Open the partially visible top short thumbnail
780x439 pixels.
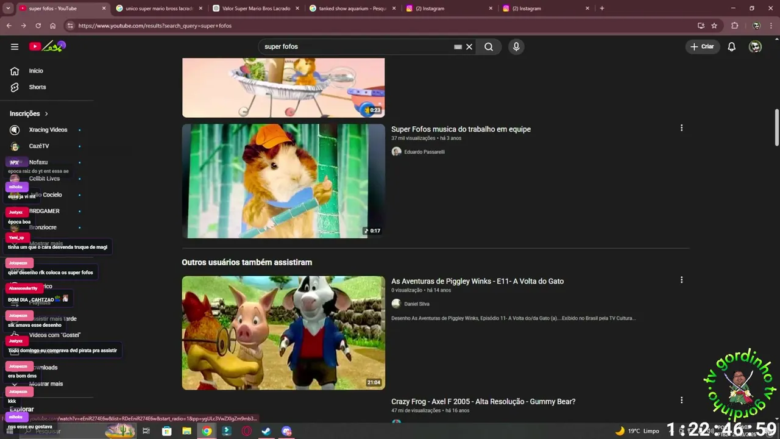pyautogui.click(x=283, y=88)
